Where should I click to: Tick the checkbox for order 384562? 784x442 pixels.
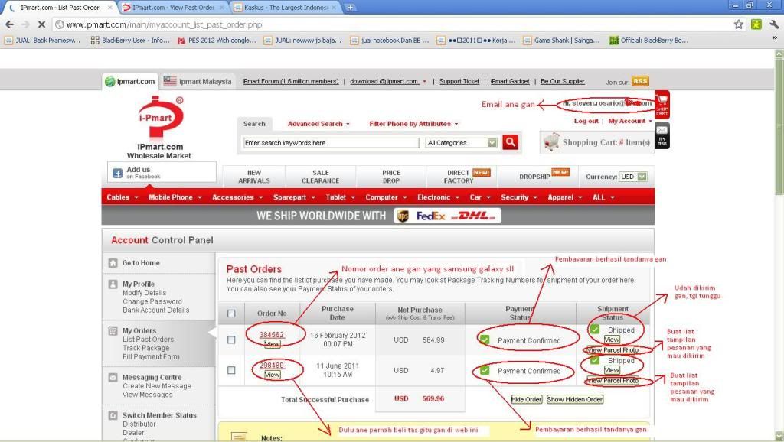231,340
